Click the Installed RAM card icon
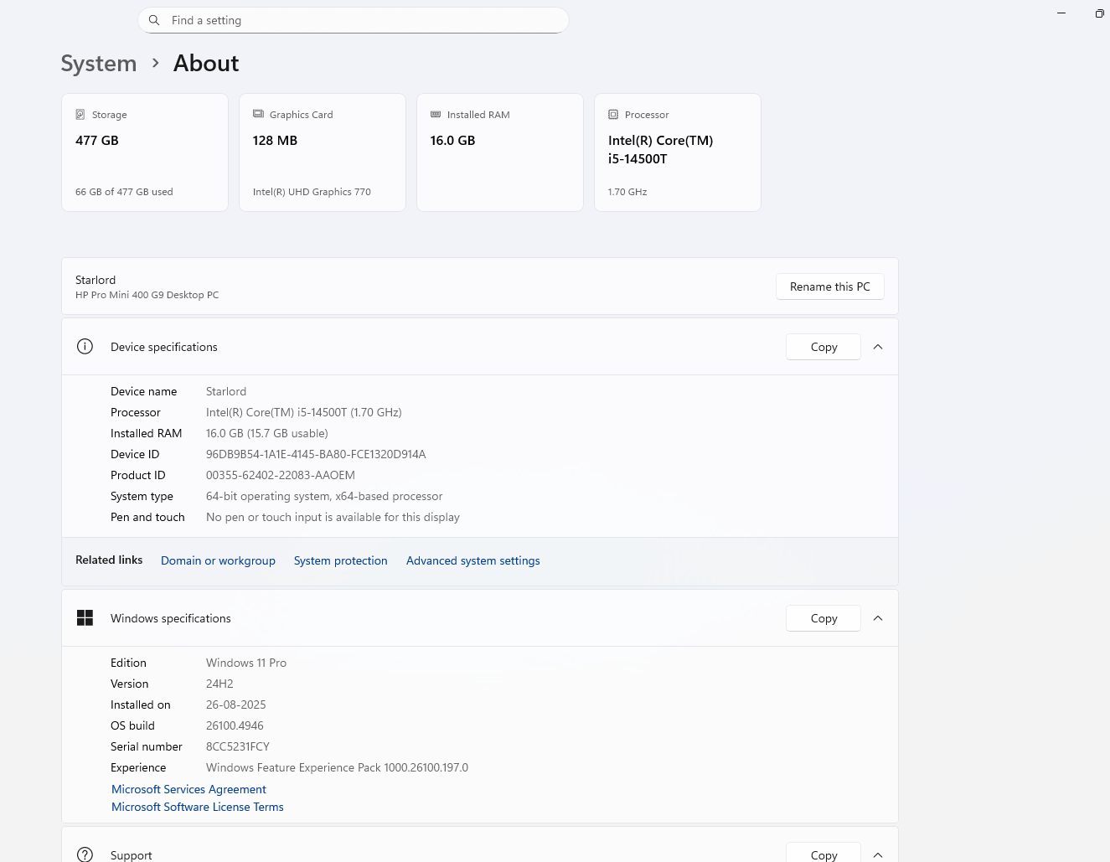 [x=436, y=114]
